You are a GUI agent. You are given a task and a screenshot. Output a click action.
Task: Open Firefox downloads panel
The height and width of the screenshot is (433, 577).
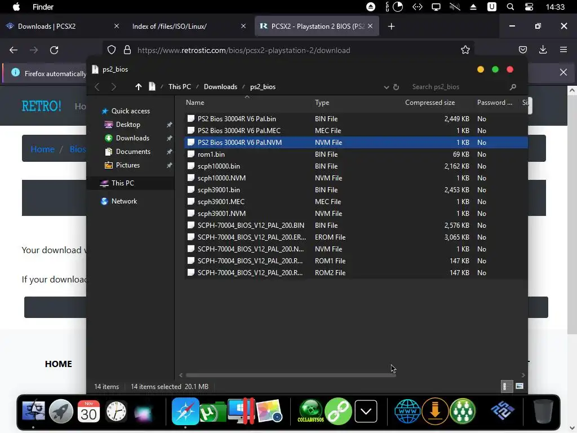tap(543, 50)
